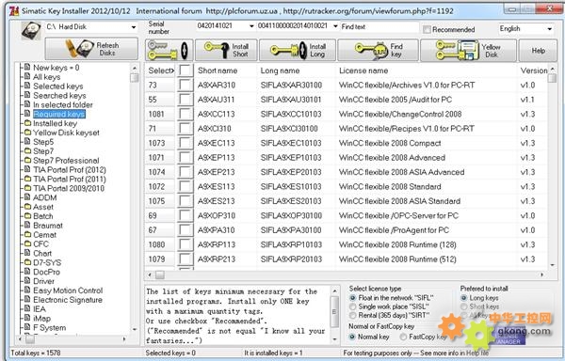Select Searched keys tree item
Viewport: 565px width, 361px height.
pyautogui.click(x=59, y=96)
